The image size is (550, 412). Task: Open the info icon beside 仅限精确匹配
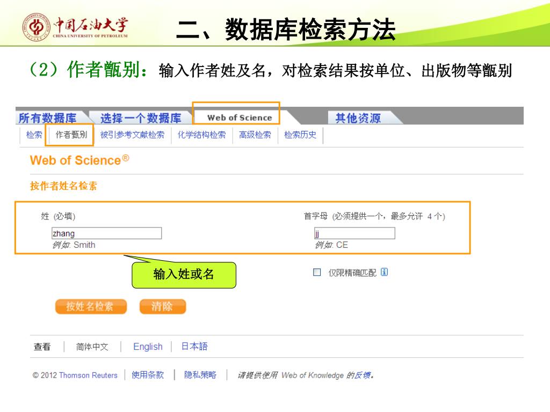385,272
